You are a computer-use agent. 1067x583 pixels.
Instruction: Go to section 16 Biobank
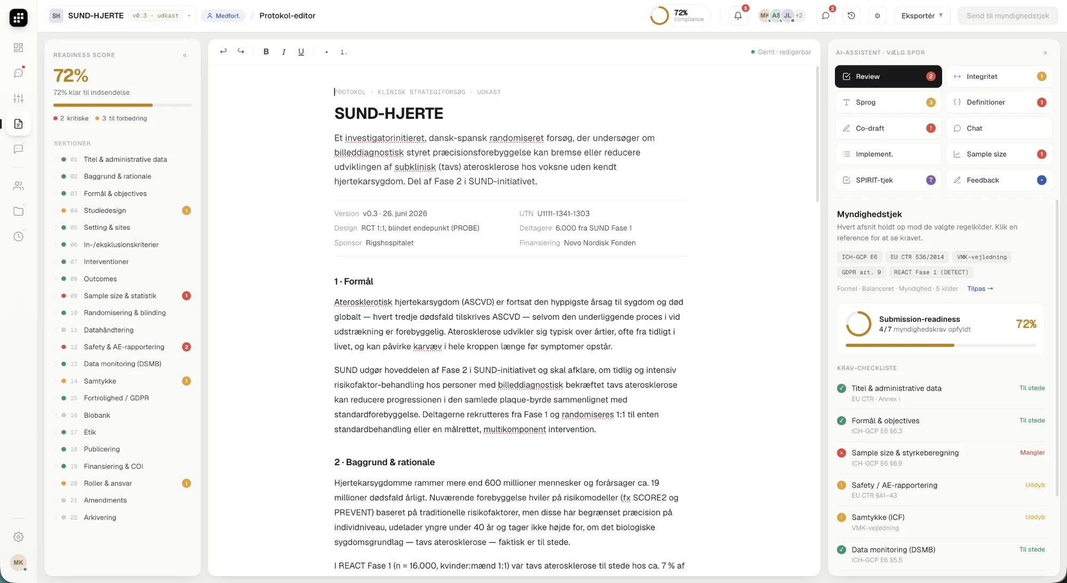pos(122,415)
